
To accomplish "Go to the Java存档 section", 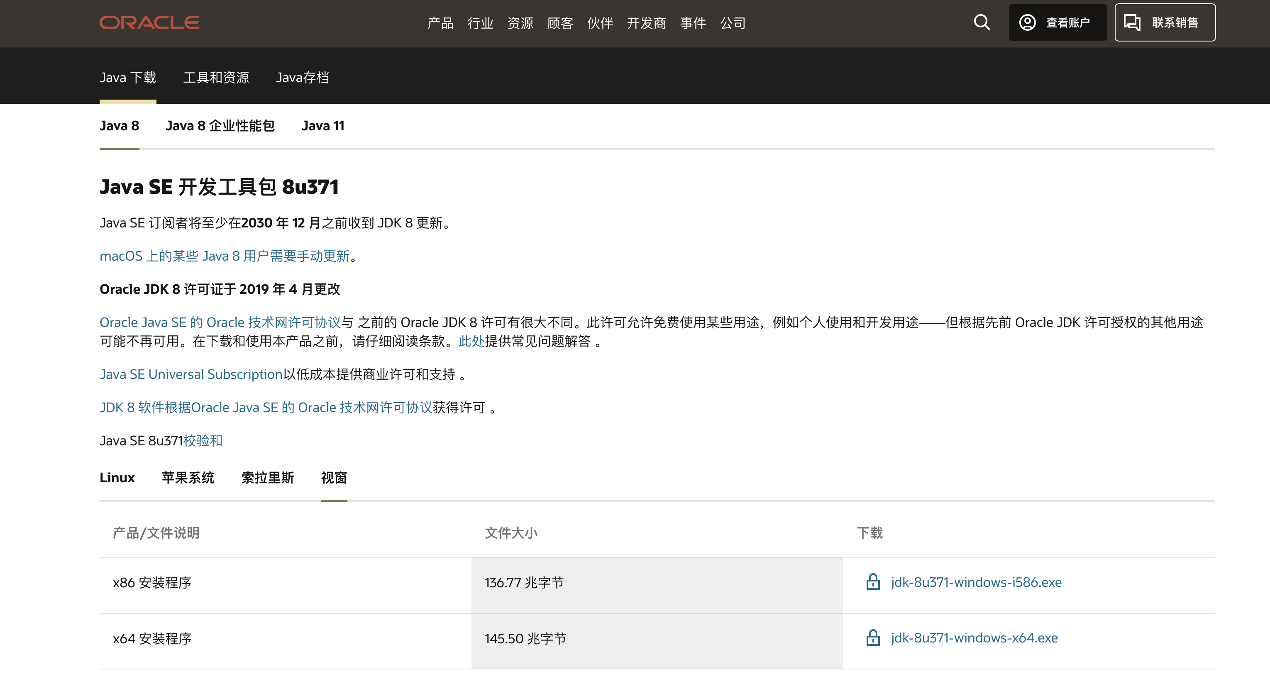I will click(x=302, y=78).
